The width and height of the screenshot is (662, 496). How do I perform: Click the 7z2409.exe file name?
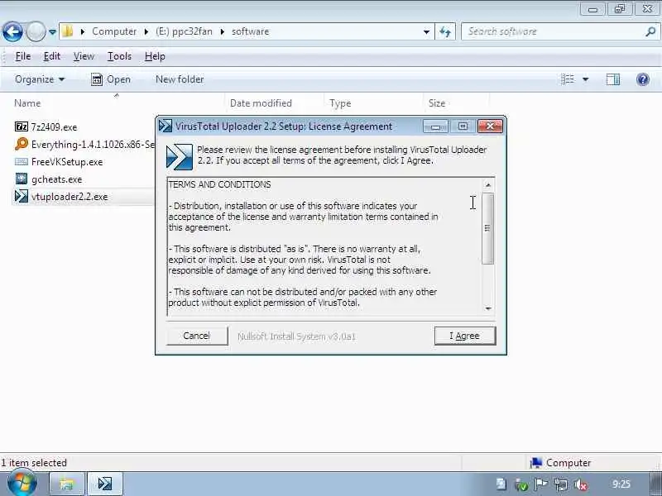click(x=54, y=127)
